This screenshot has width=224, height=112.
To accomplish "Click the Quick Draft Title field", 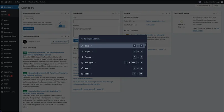I will [96, 21].
